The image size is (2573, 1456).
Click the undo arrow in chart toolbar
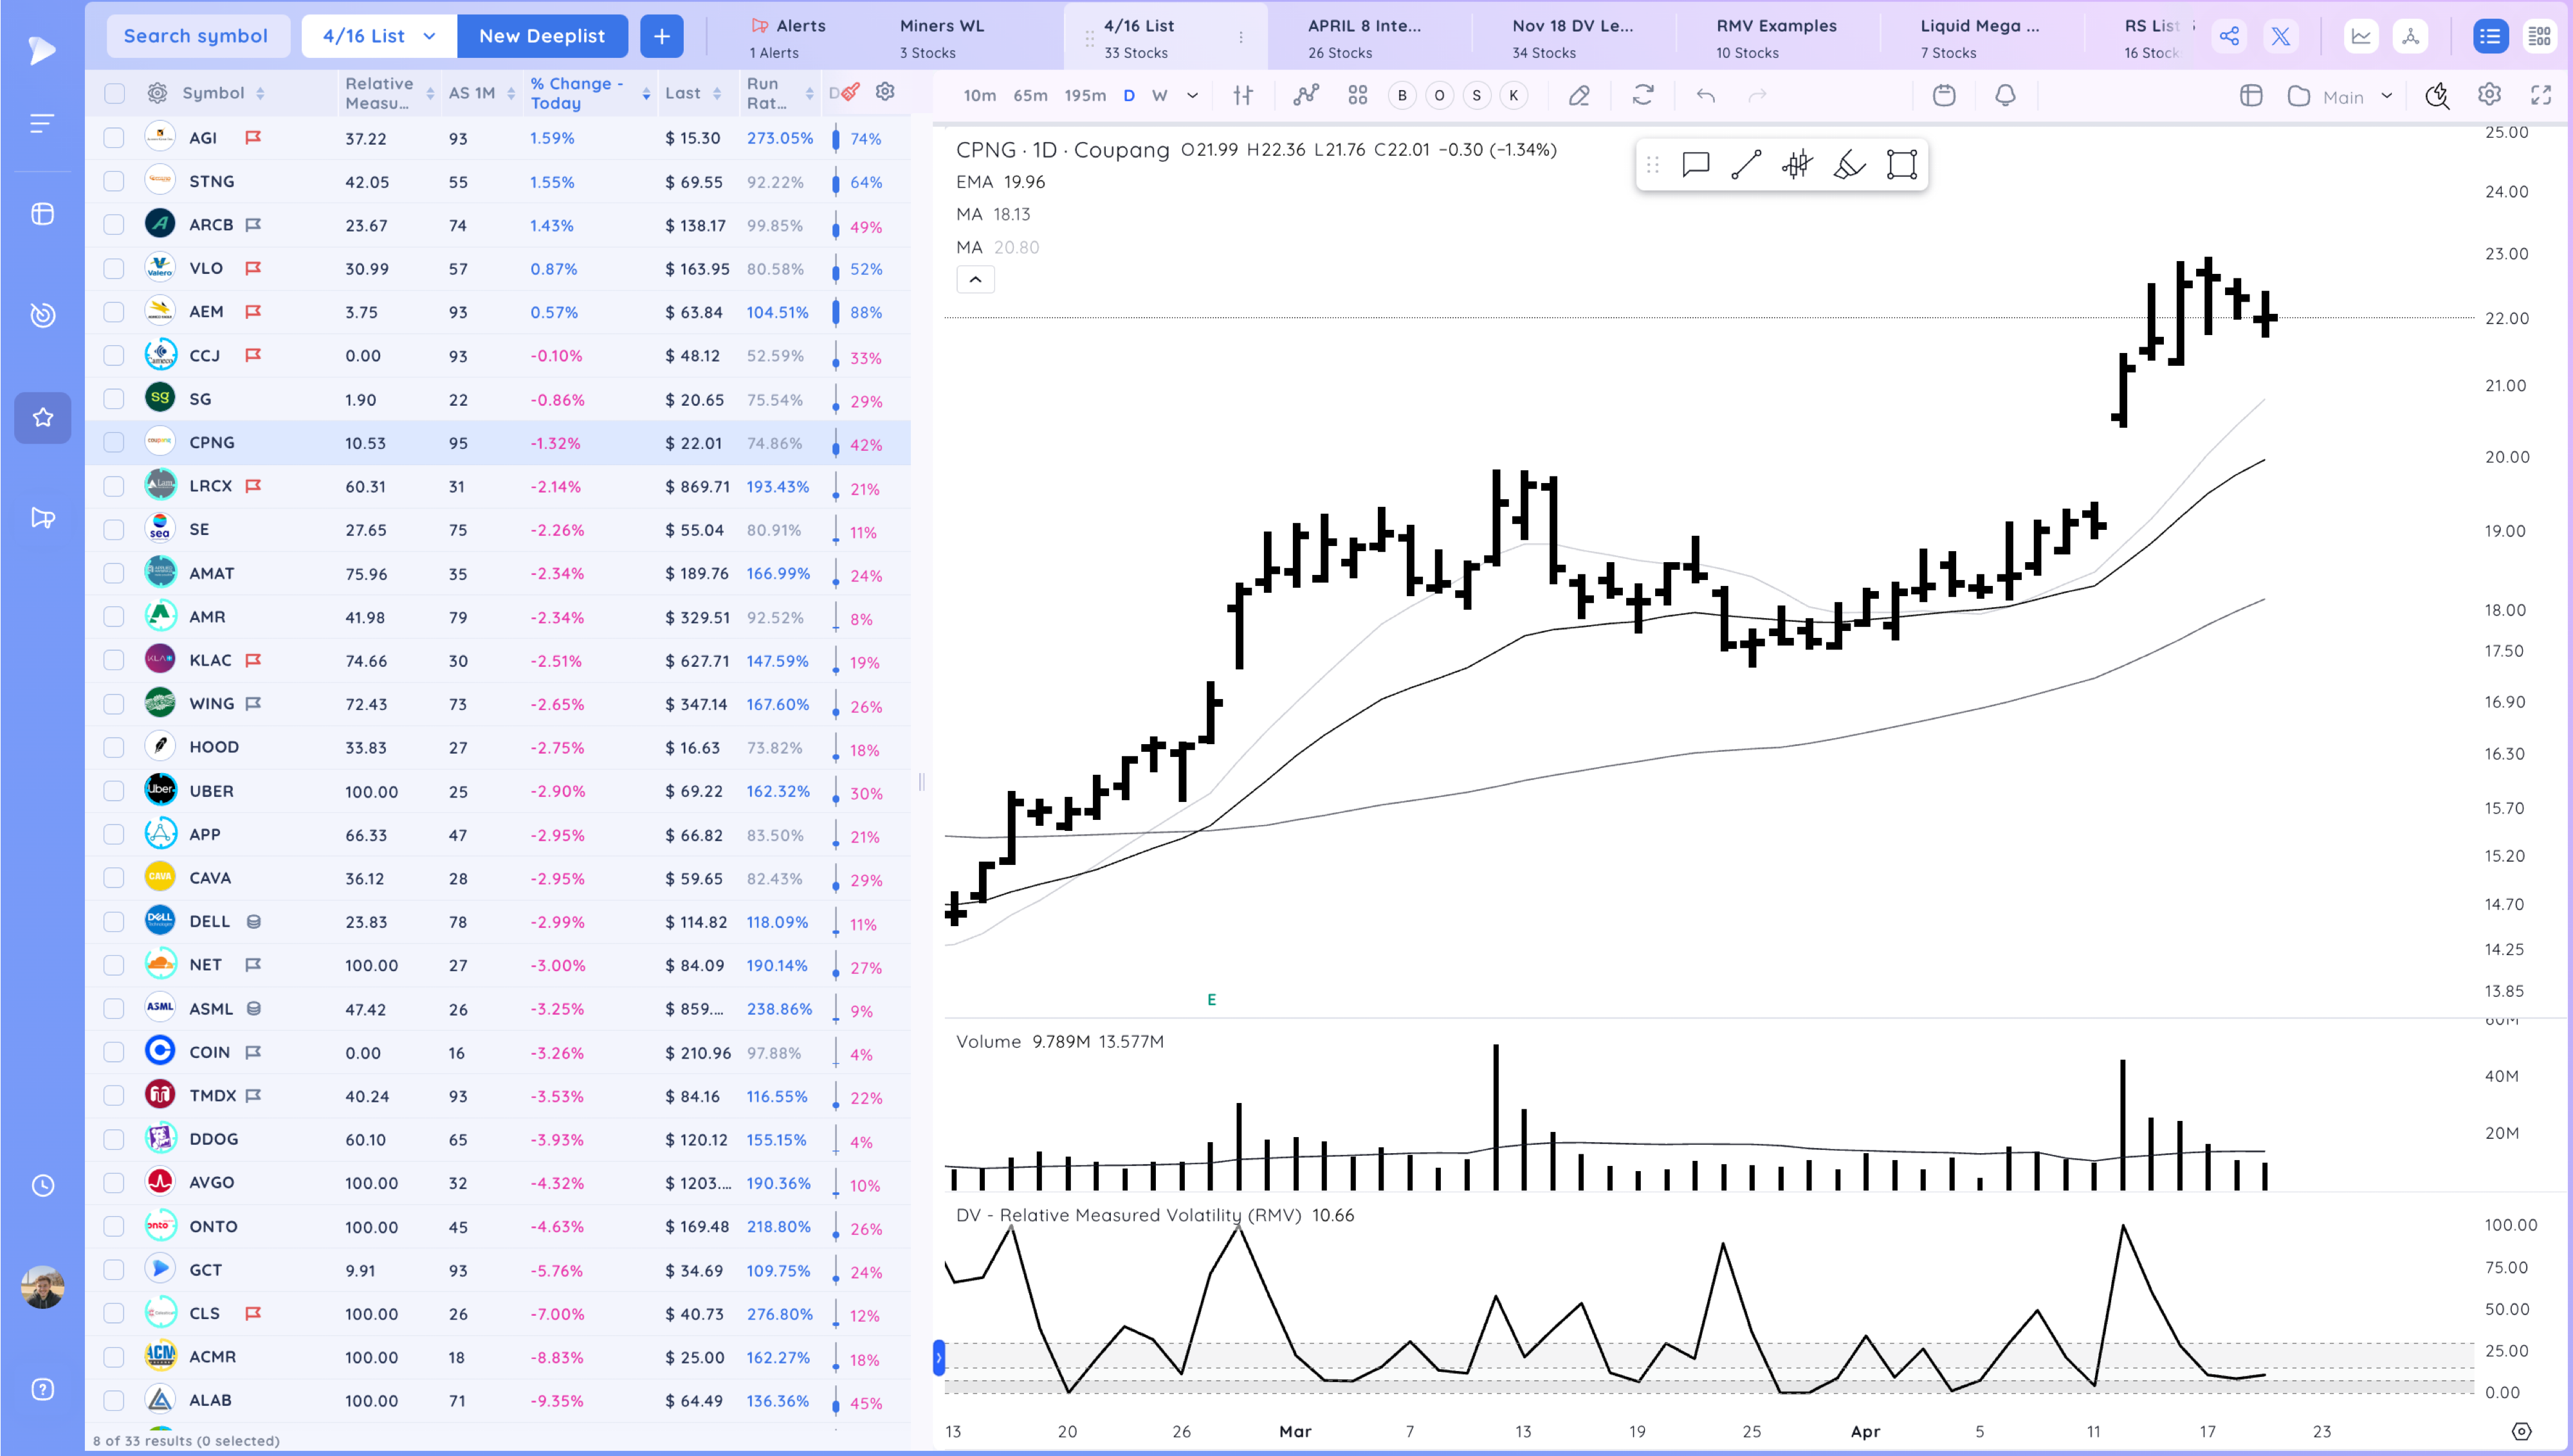pos(1706,96)
